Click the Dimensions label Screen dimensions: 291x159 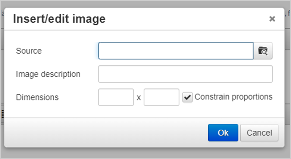point(37,97)
